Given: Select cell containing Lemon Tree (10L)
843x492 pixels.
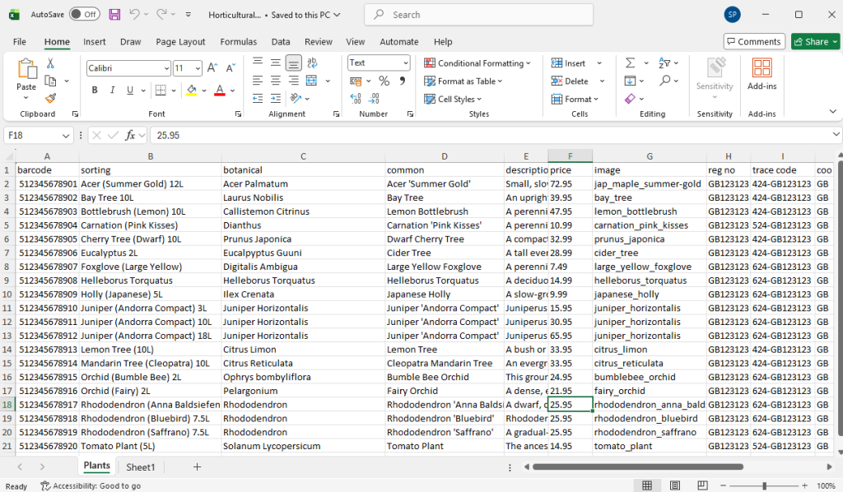Looking at the screenshot, I should [151, 349].
